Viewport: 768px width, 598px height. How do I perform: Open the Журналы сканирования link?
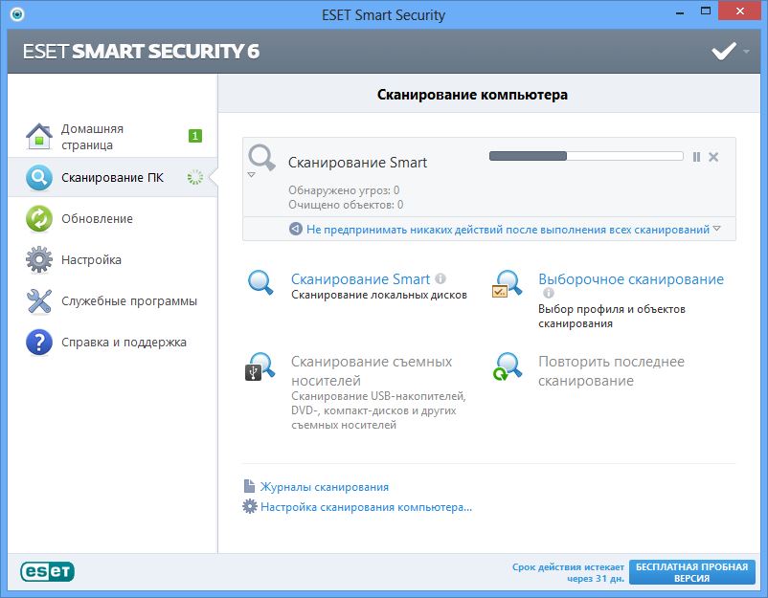point(324,487)
